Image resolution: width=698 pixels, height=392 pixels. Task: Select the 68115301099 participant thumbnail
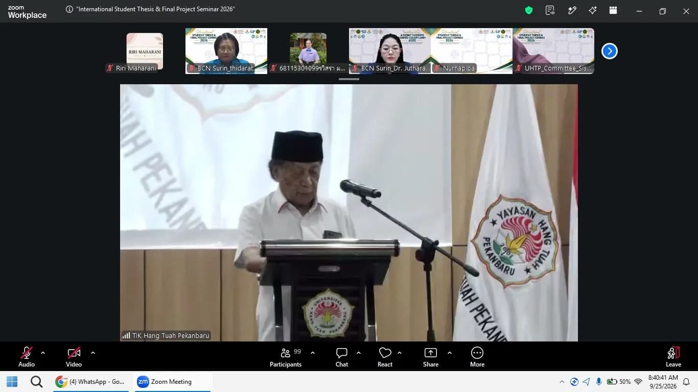(x=308, y=51)
